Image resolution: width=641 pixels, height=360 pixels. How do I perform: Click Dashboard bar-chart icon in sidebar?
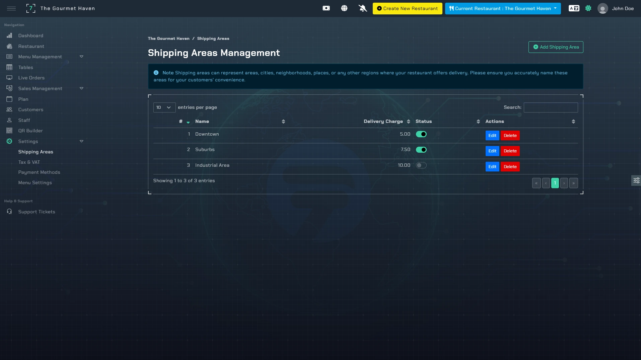(9, 35)
